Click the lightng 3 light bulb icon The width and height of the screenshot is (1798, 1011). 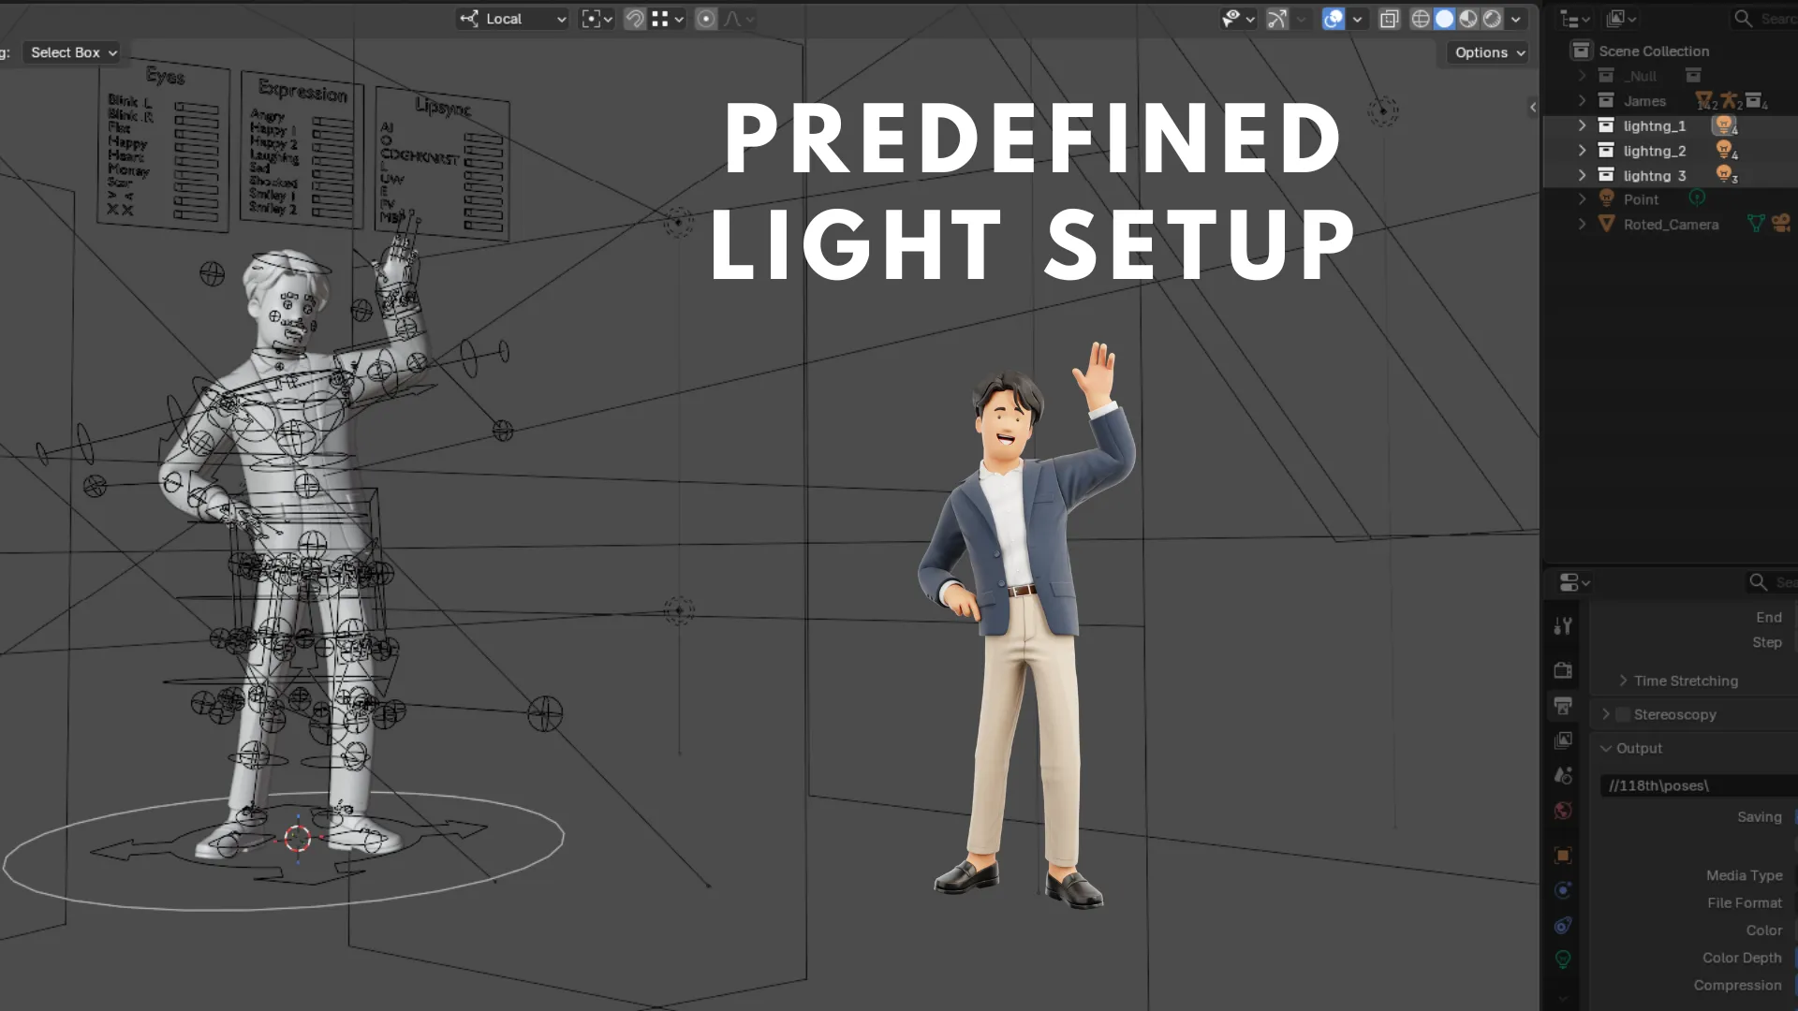(x=1723, y=173)
